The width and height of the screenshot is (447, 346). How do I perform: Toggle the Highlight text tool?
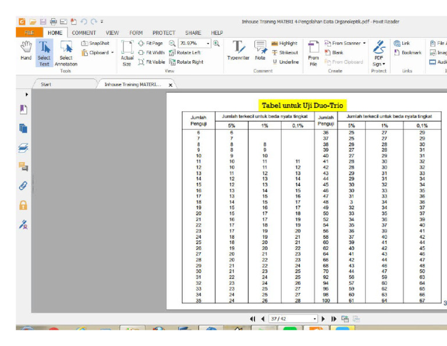pos(284,43)
